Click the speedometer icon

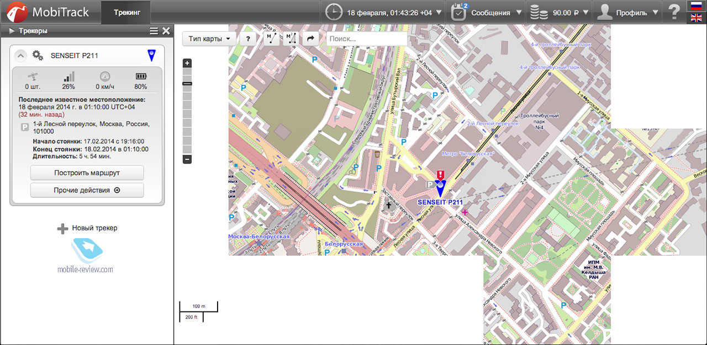[x=105, y=77]
